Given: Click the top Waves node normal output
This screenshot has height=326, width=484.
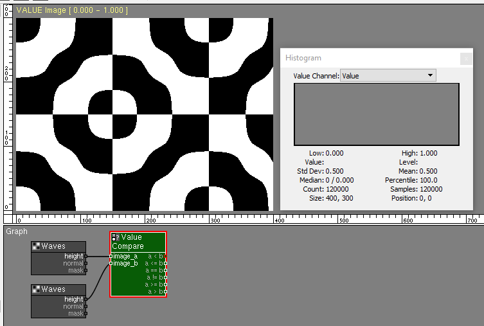Looking at the screenshot, I should (x=85, y=264).
